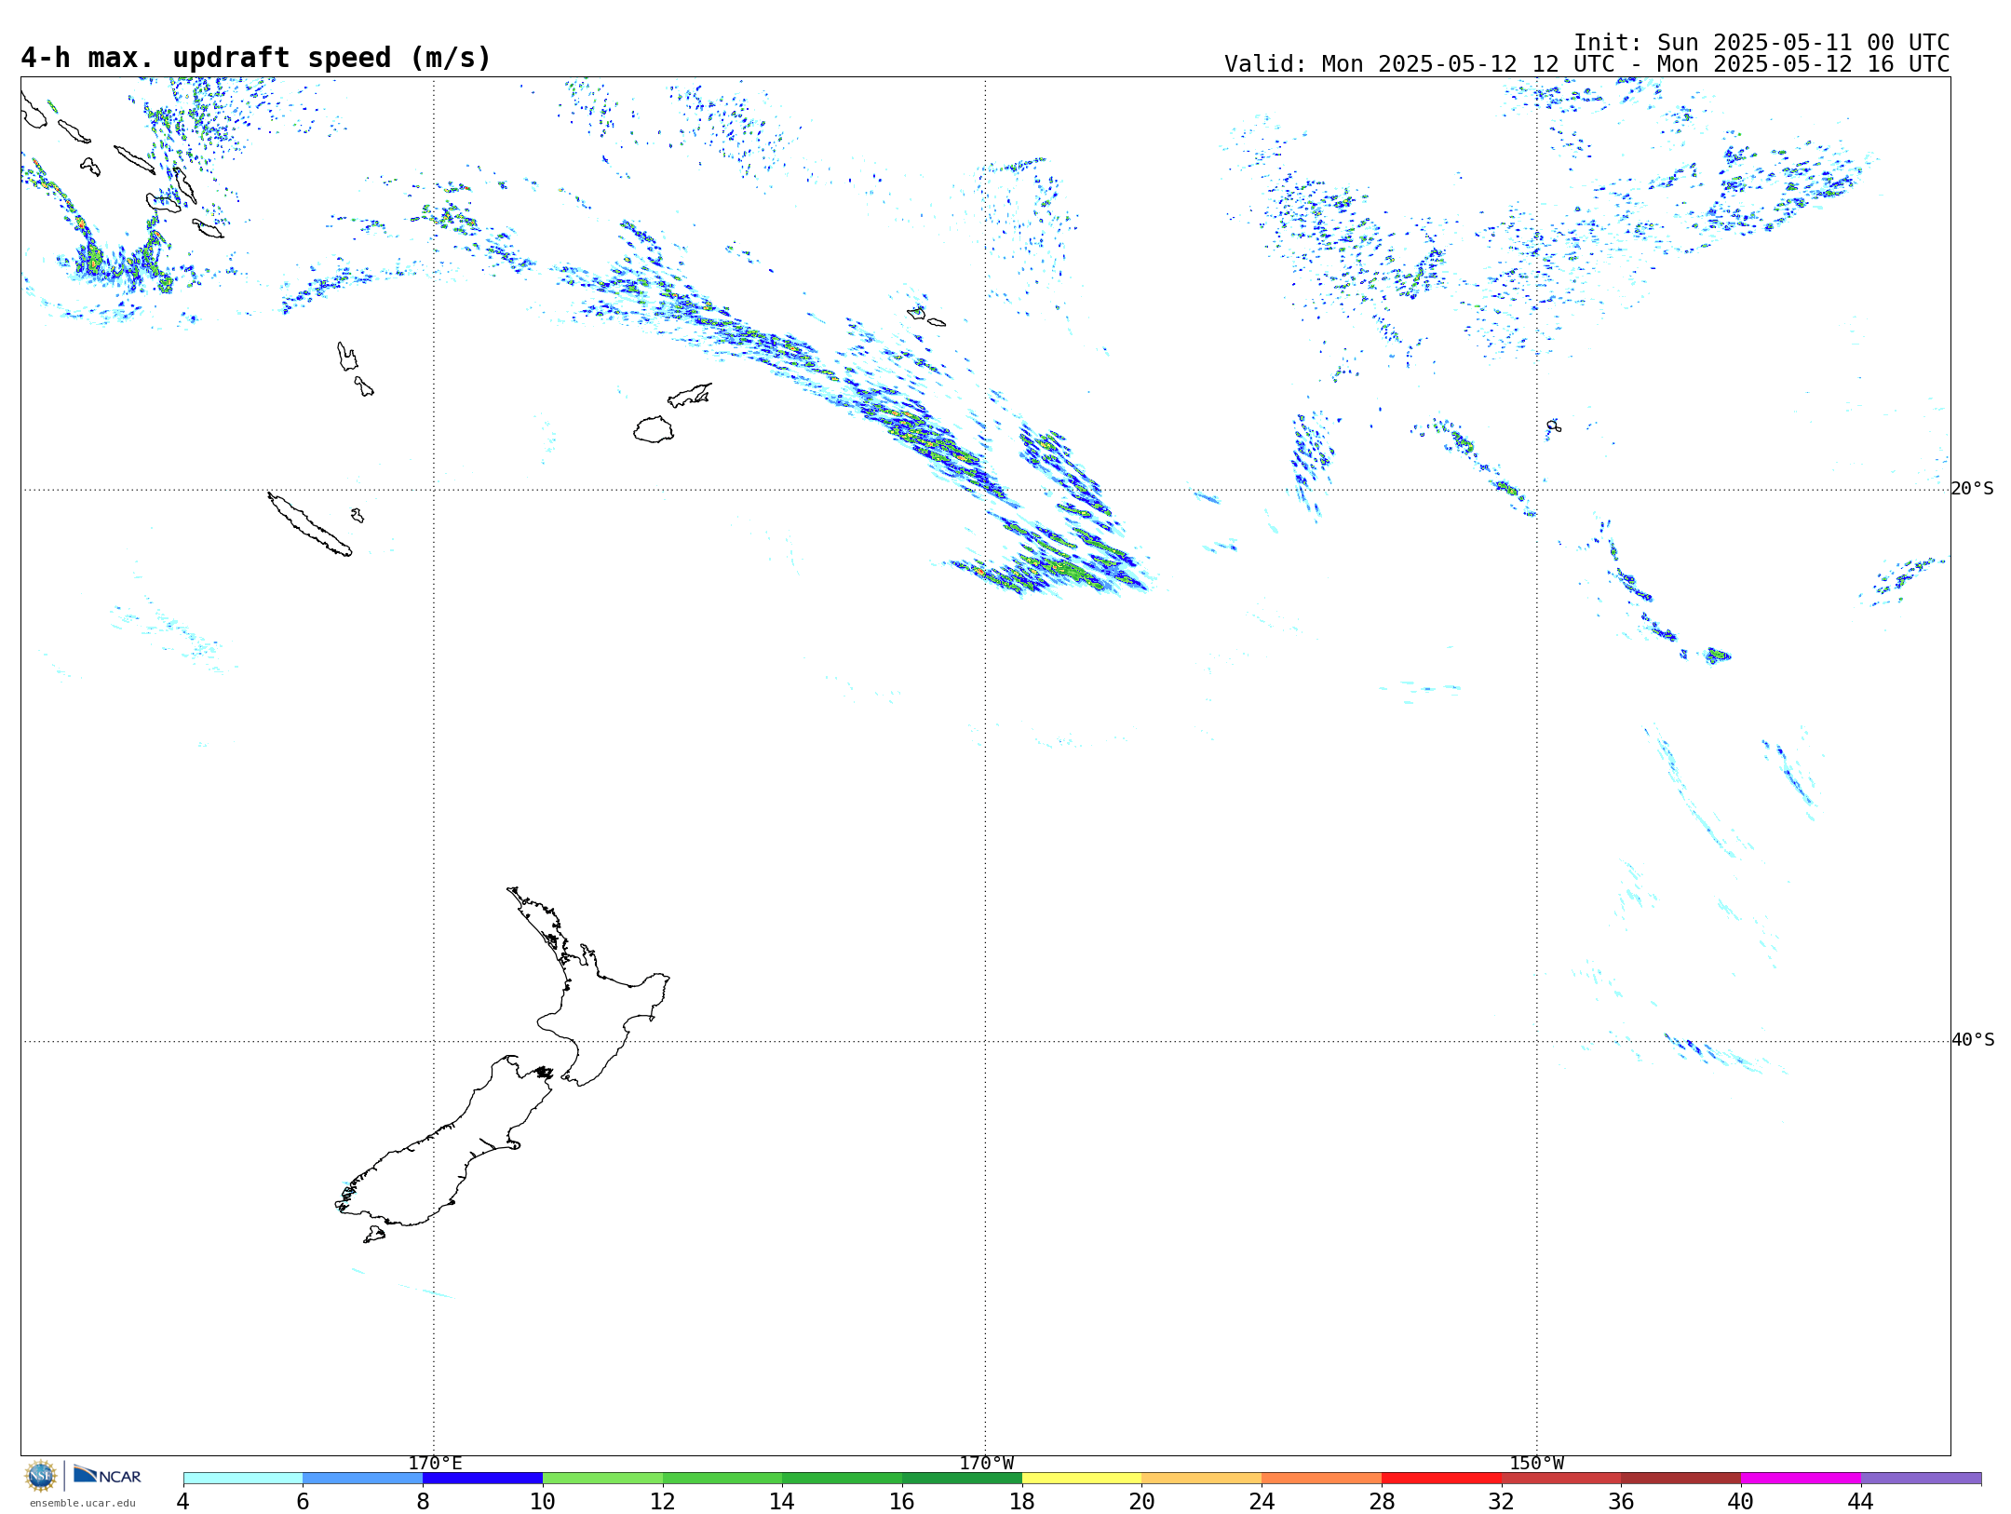Click the NSF logo icon

tap(41, 1476)
